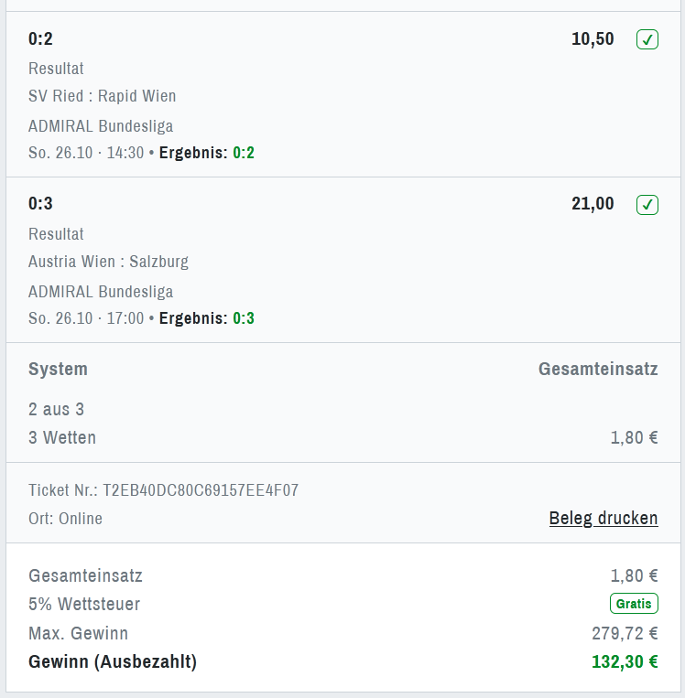
Task: Click the green Gratis tax badge
Action: click(x=634, y=604)
